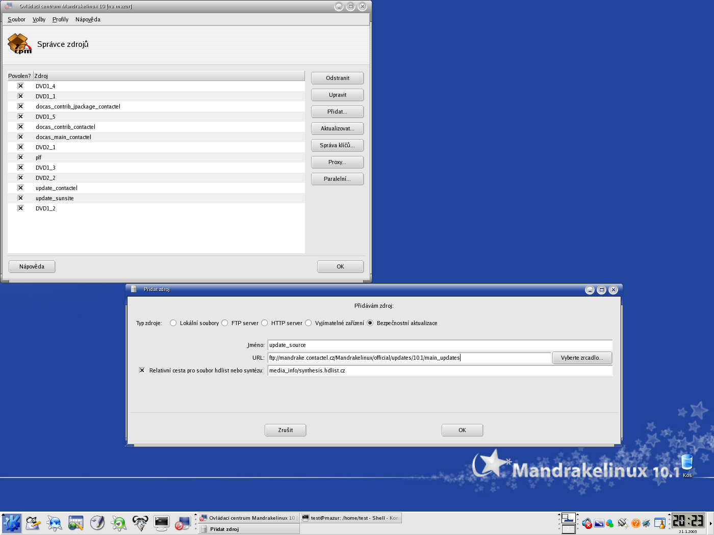Disable the update_sunsite source checkbox
Image resolution: width=714 pixels, height=535 pixels.
[20, 198]
